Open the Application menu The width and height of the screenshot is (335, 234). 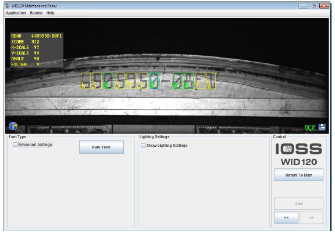pyautogui.click(x=16, y=13)
